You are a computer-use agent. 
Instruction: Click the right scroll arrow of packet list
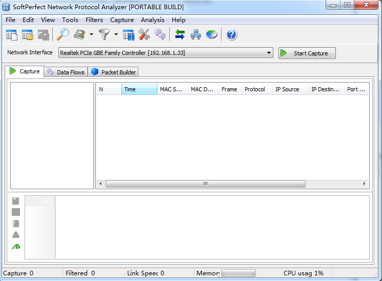point(364,184)
